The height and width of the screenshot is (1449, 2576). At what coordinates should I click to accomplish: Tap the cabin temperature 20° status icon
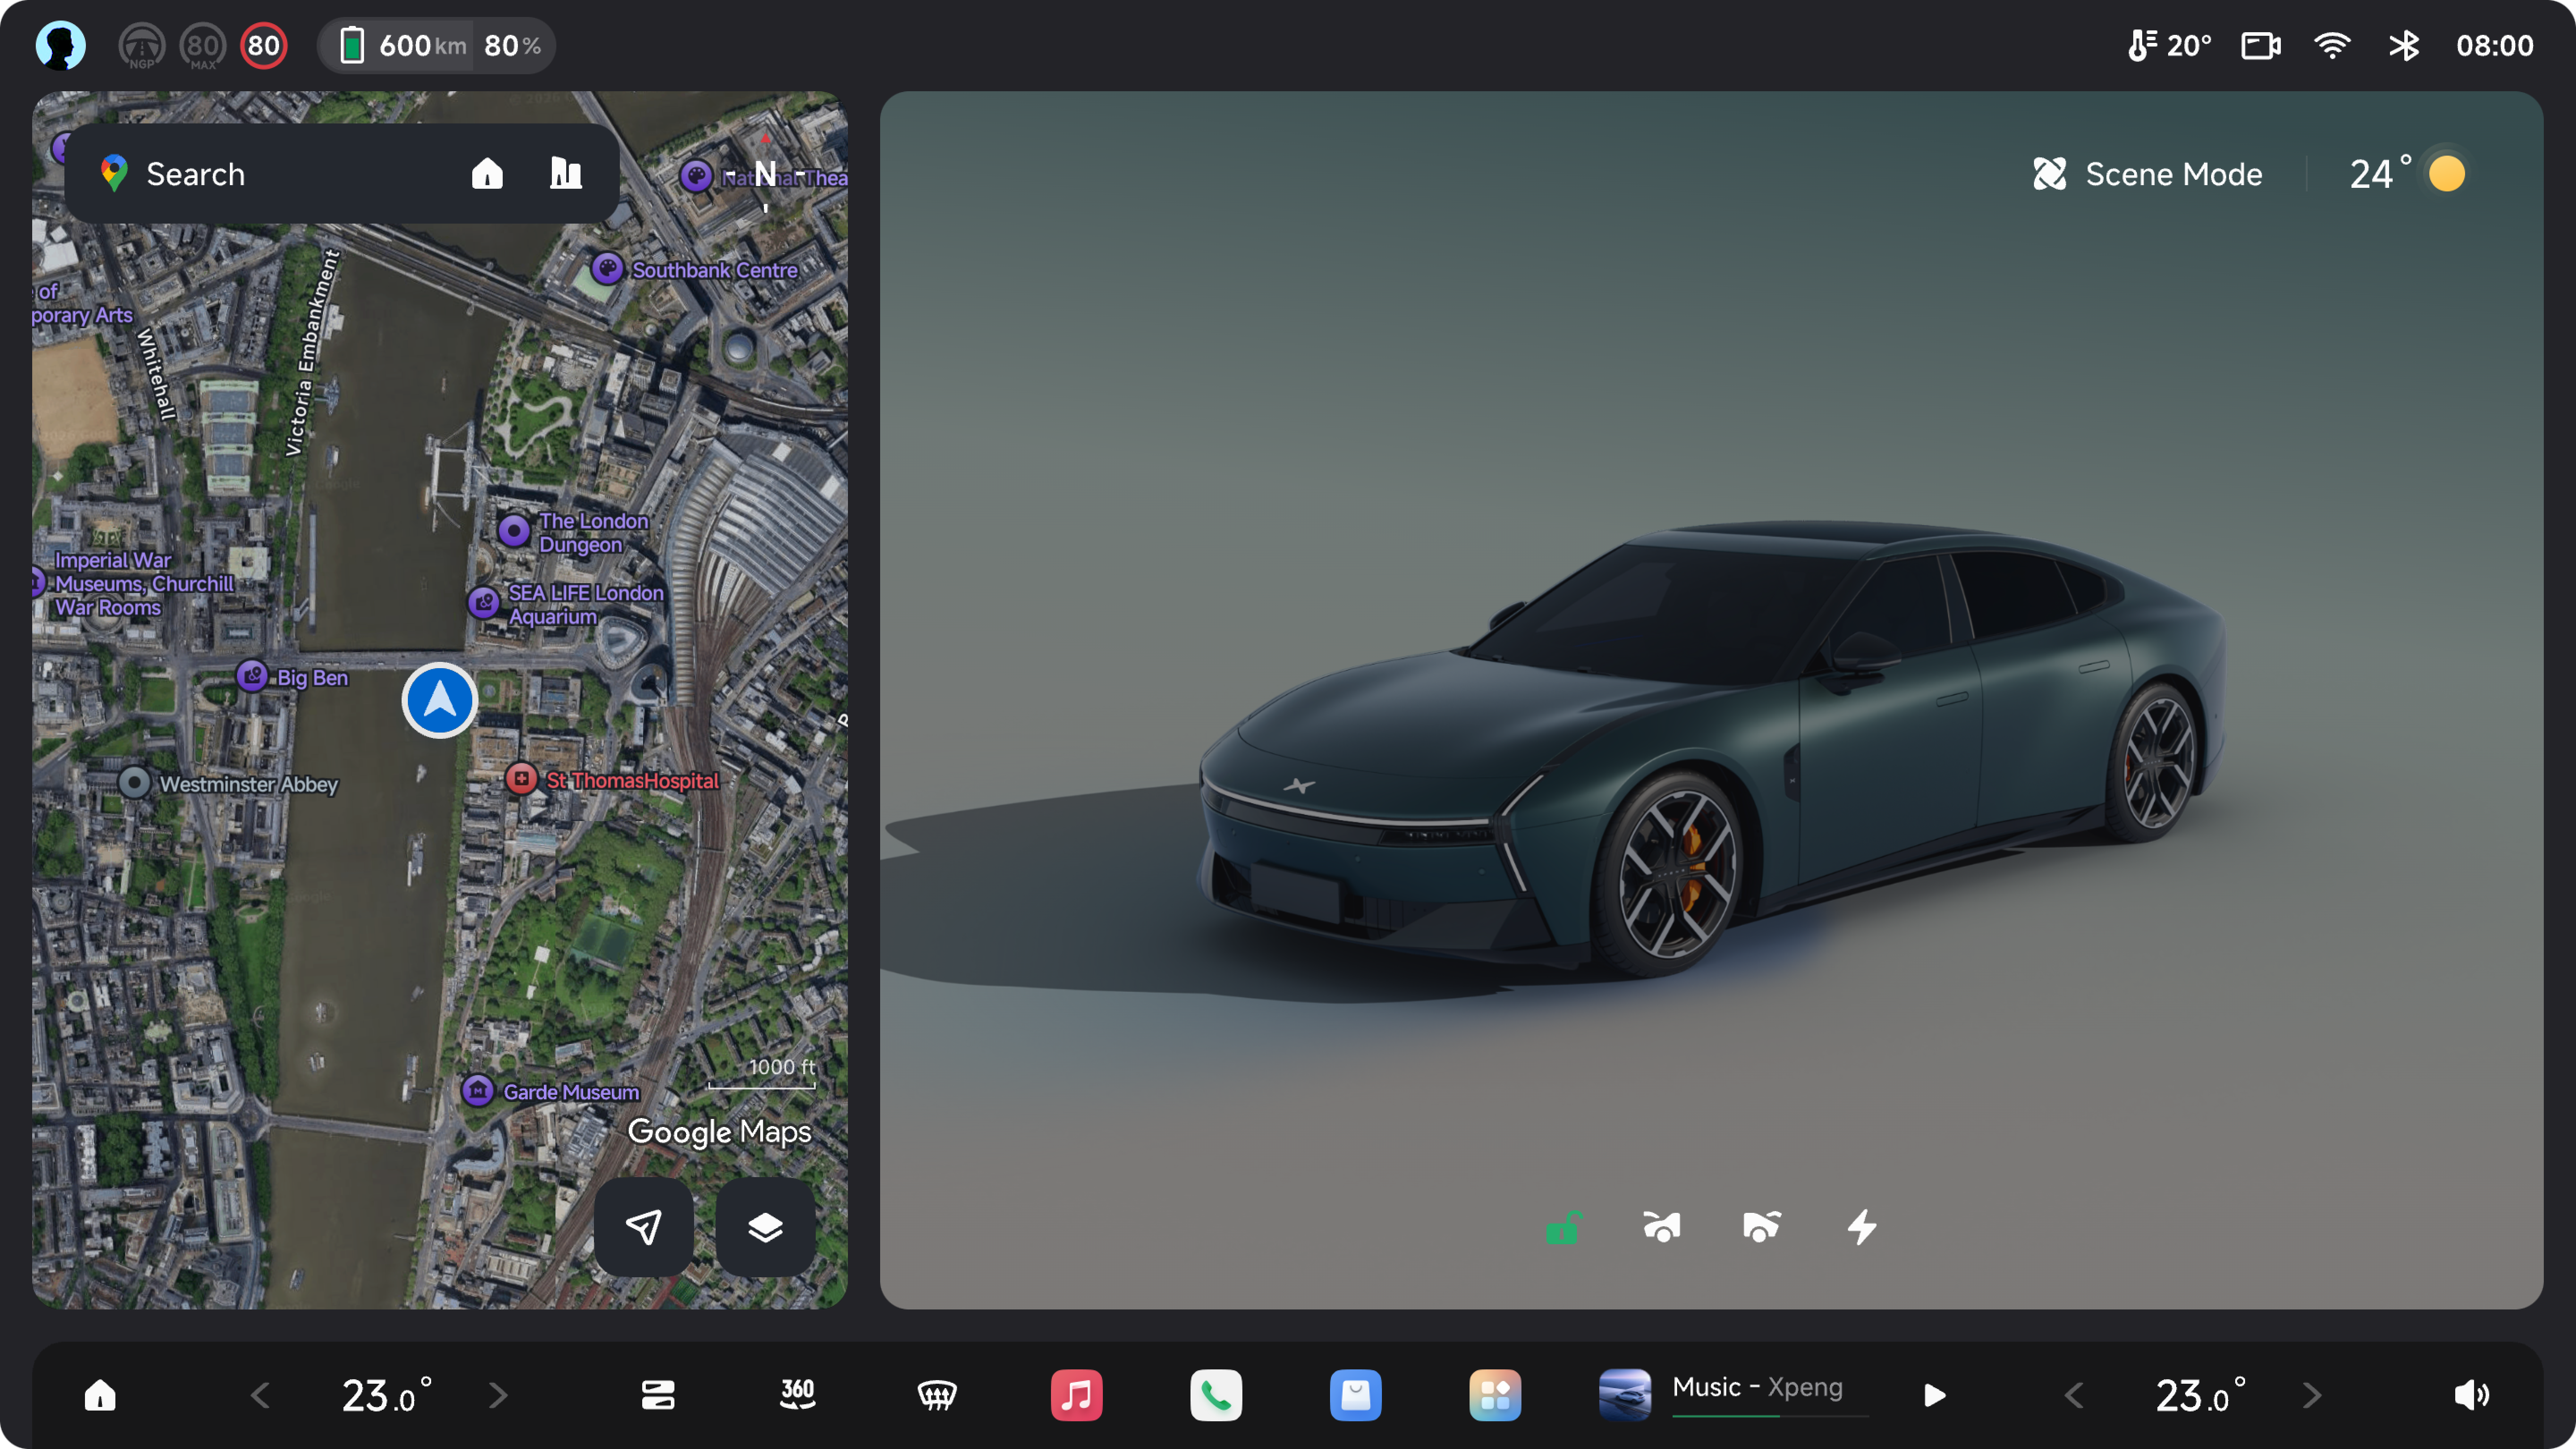tap(2168, 46)
